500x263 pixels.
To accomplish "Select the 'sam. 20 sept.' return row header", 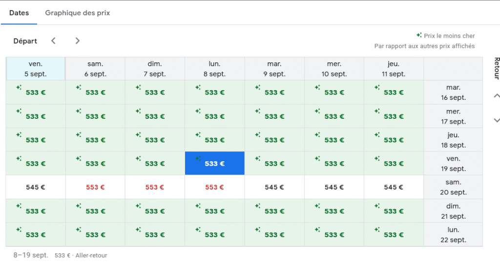I will pyautogui.click(x=453, y=187).
